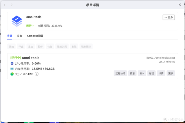Screen dimensions: 185x123
Task: Open the Compose配置 tab
Action: point(35,36)
